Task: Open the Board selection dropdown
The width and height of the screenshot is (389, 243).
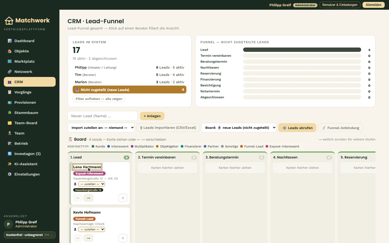Action: tap(239, 128)
